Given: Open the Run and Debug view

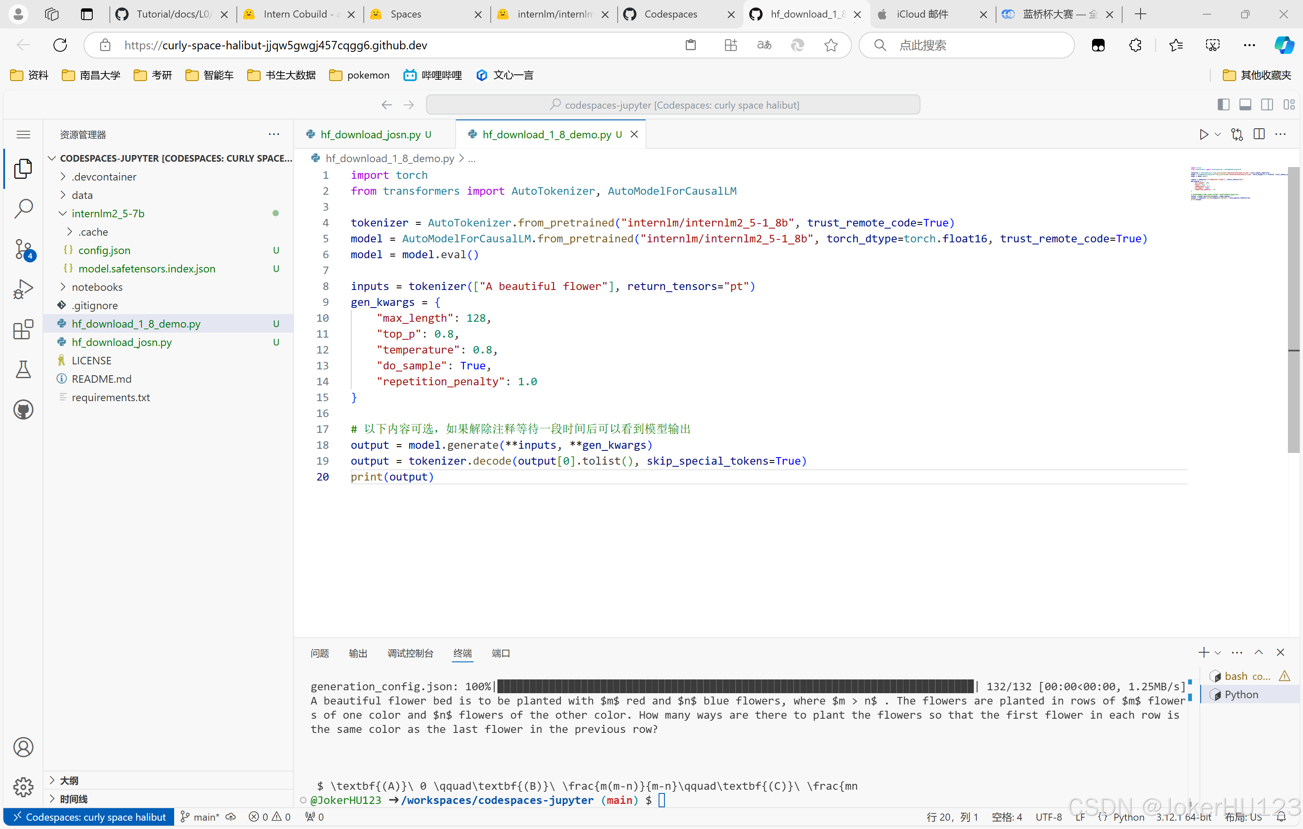Looking at the screenshot, I should coord(23,289).
